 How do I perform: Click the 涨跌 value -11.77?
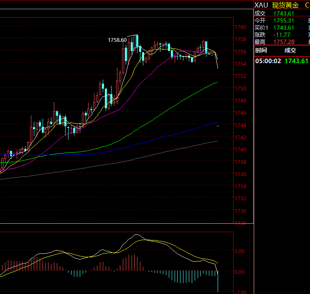pos(282,35)
